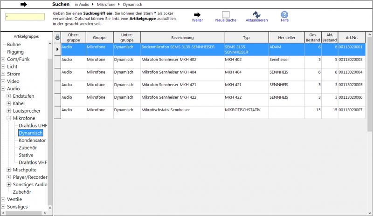373x216 pixels.
Task: Select Bühne in the Artikelgruppe tree
Action: tap(14, 44)
